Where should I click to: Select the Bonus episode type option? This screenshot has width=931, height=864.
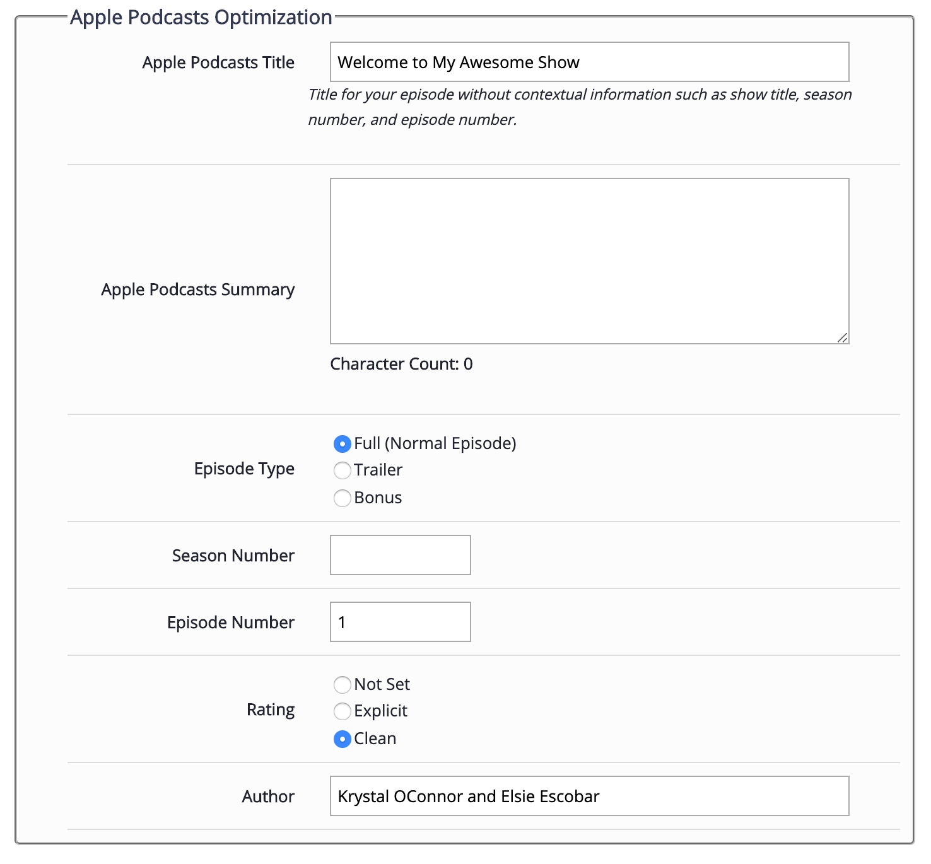[x=342, y=498]
